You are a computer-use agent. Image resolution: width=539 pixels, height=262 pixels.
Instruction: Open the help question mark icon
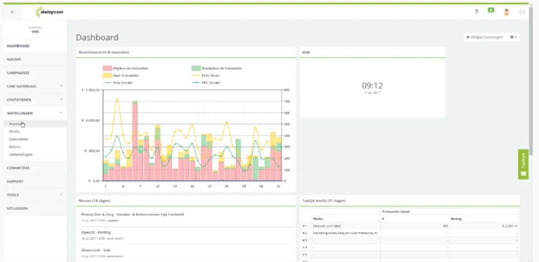[x=477, y=12]
